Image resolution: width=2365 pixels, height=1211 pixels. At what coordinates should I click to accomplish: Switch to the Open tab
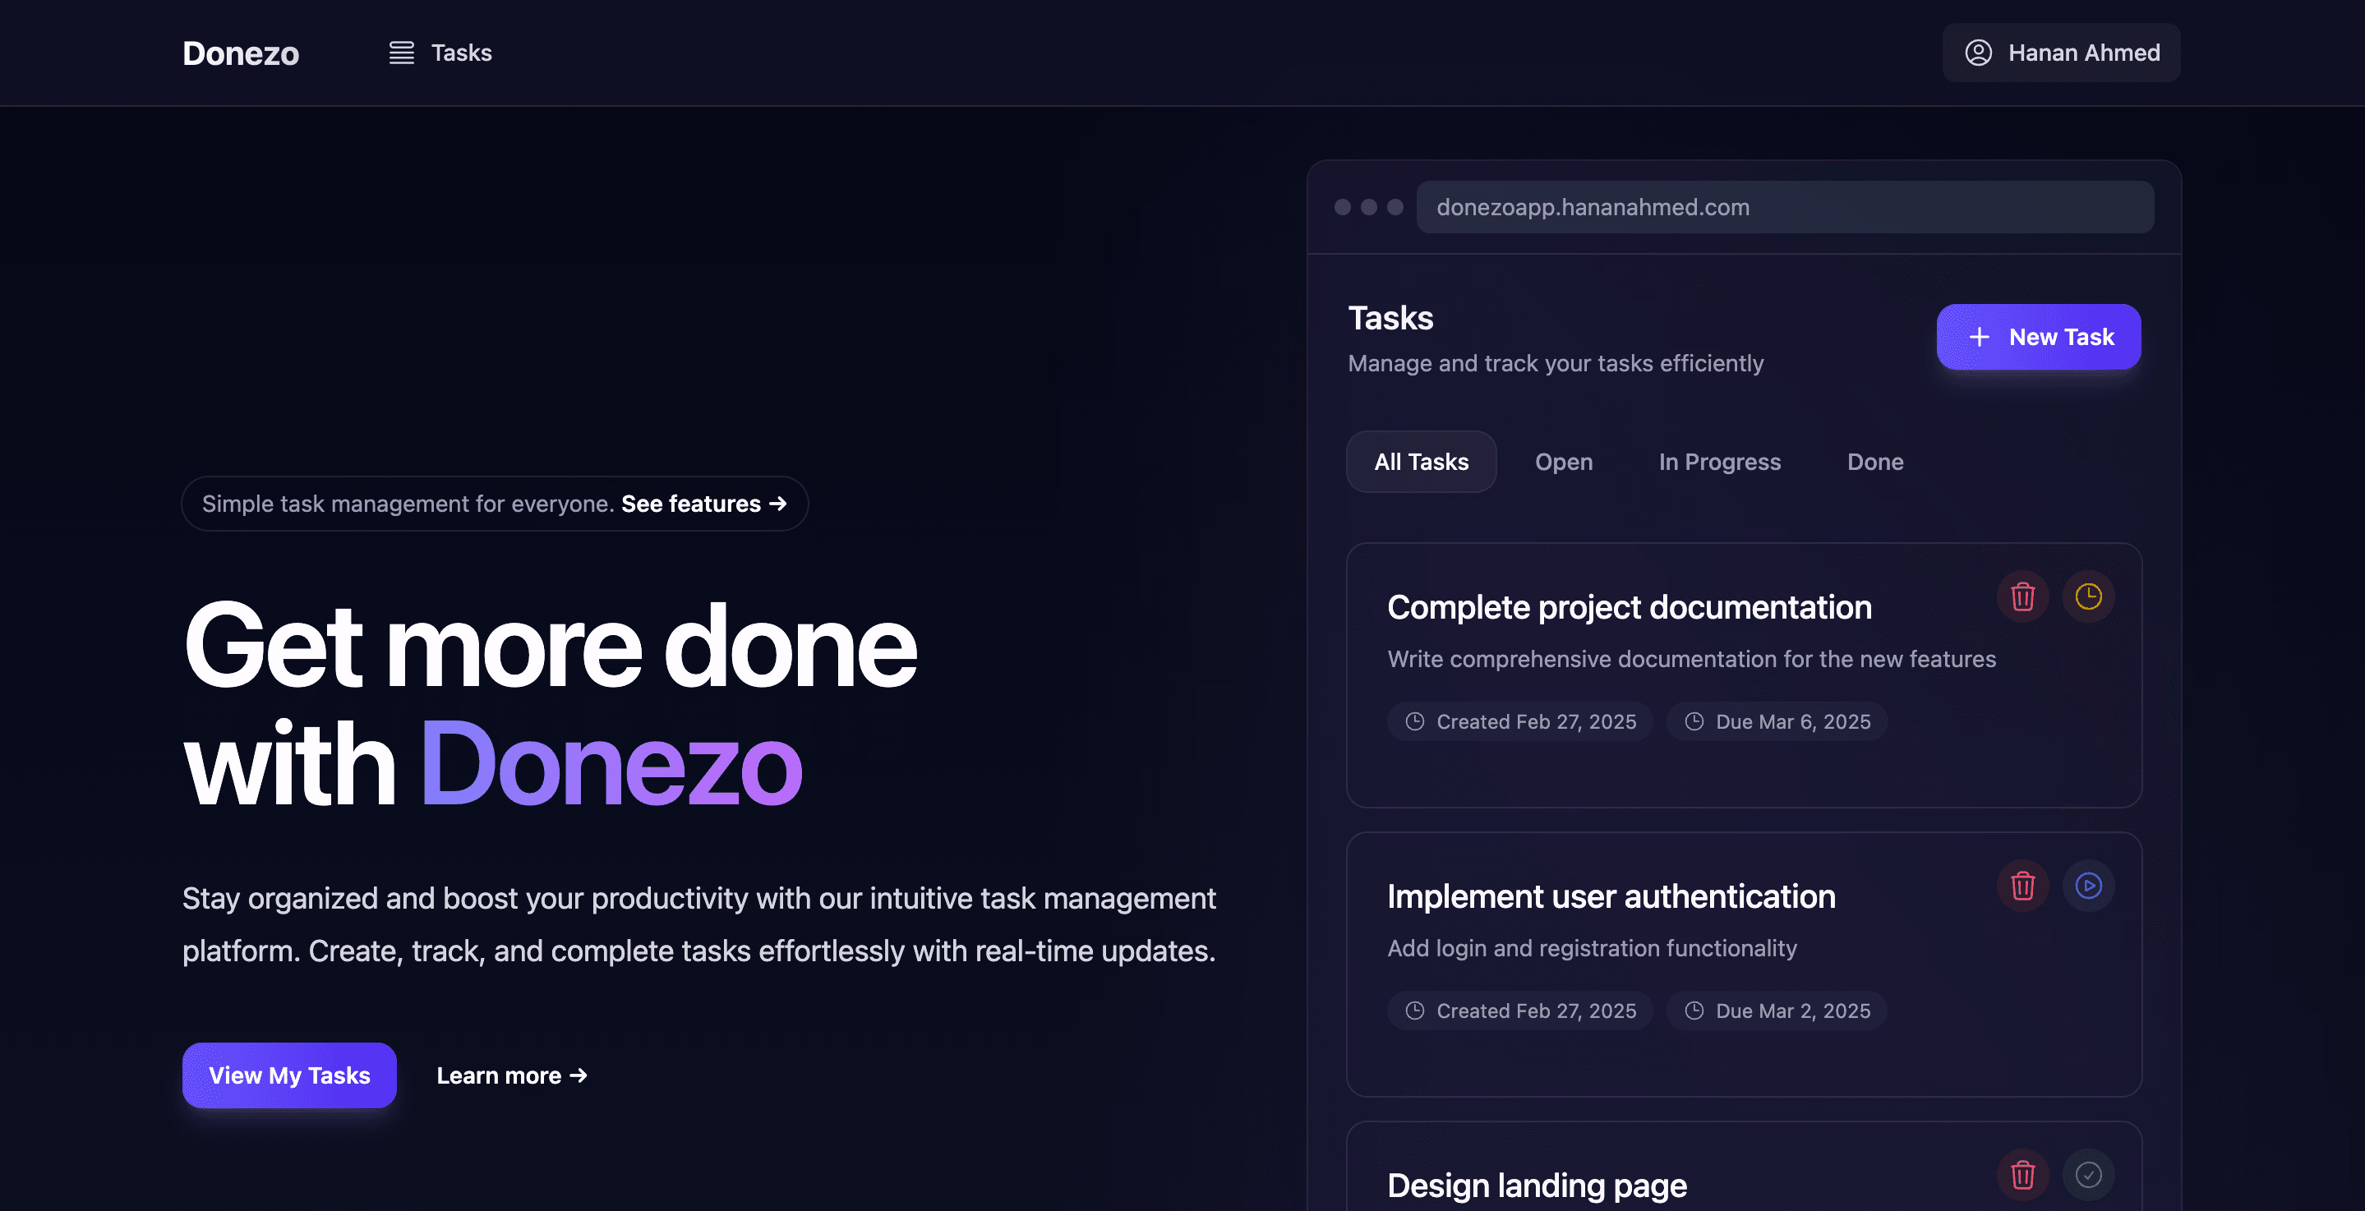(1564, 463)
